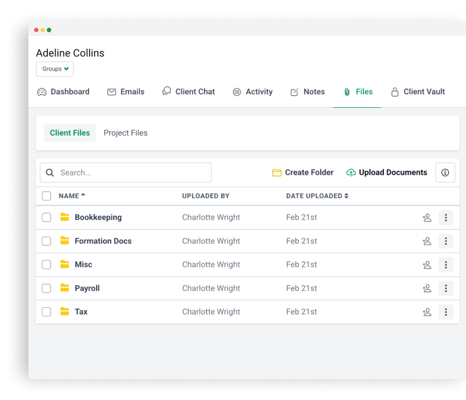Click add-user share icon for Payroll
Screen dimensions: 466x400
tap(427, 288)
